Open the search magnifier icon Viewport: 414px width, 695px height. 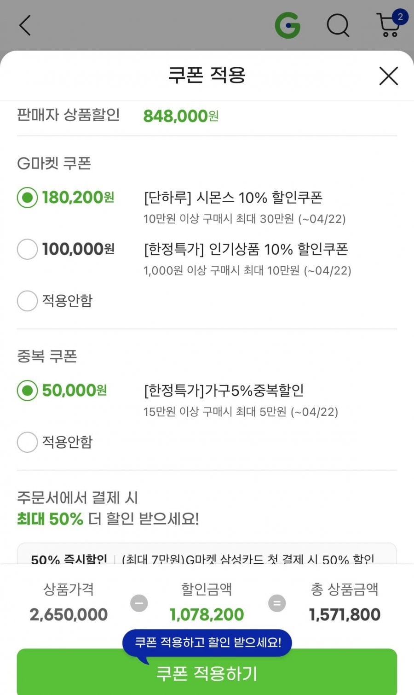point(338,25)
